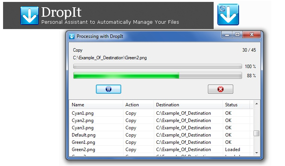Screen dimensions: 285x166
Task: Click the DropIt banner title text
Action: 61,13
